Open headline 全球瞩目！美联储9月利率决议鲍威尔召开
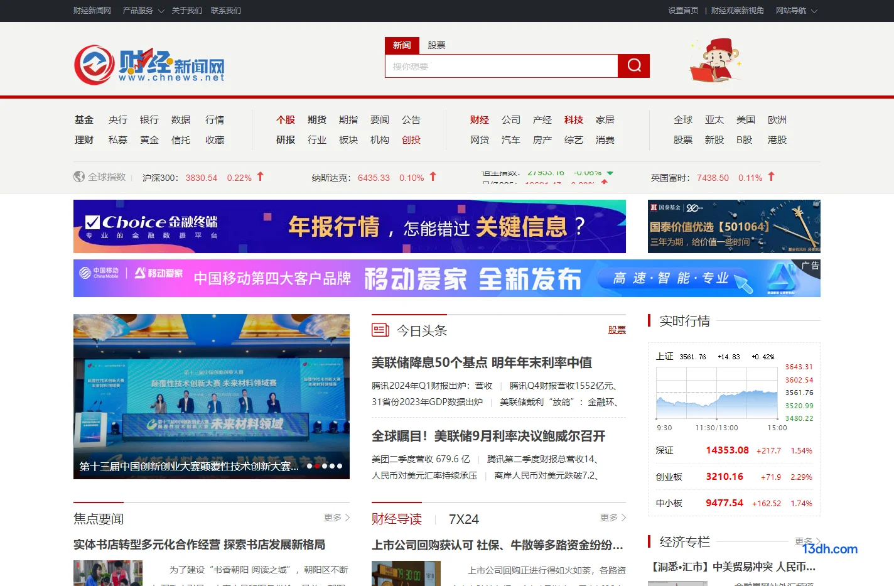 pyautogui.click(x=488, y=436)
